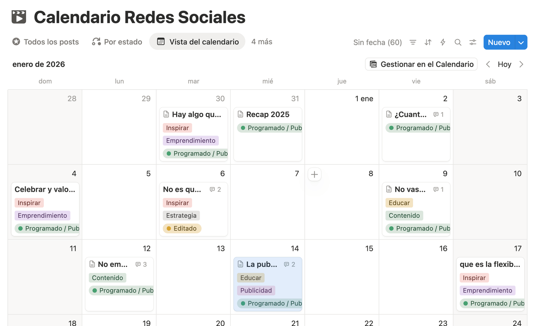534x326 pixels.
Task: Switch to "Todos los posts" tab
Action: point(46,42)
